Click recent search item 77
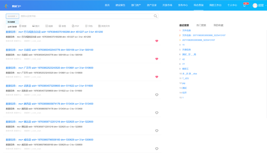The image size is (267, 153). tap(183, 64)
